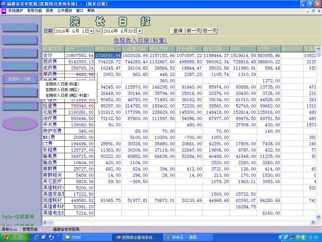Click the 查询 button

(x=178, y=31)
